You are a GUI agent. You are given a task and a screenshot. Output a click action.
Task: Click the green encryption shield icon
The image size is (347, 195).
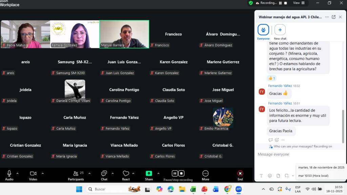pos(251,3)
